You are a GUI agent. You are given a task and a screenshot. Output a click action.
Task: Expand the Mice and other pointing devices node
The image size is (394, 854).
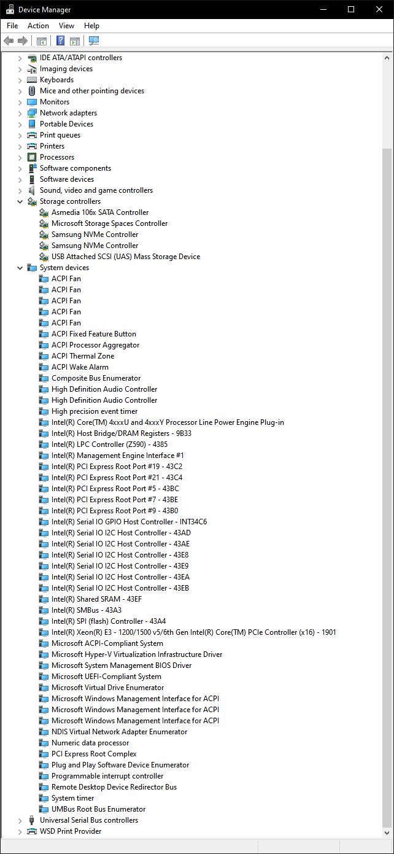[x=20, y=91]
